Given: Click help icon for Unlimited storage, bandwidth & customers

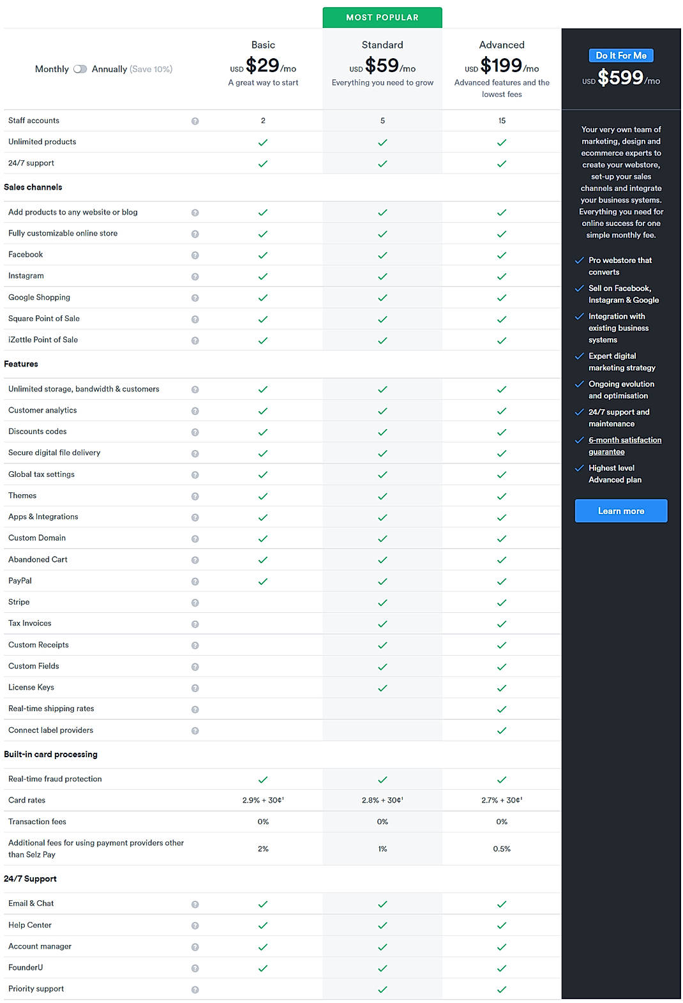Looking at the screenshot, I should tap(195, 389).
